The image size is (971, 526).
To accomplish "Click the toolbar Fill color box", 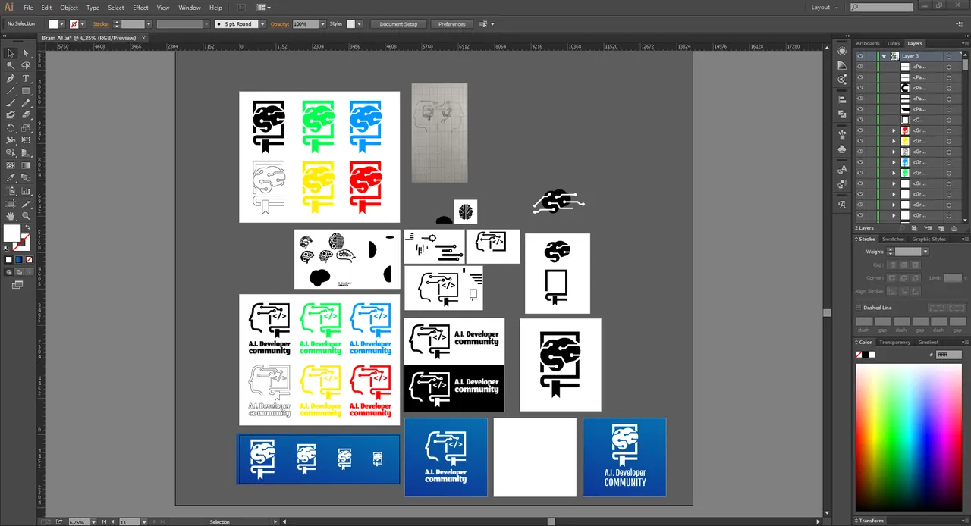I will [12, 233].
